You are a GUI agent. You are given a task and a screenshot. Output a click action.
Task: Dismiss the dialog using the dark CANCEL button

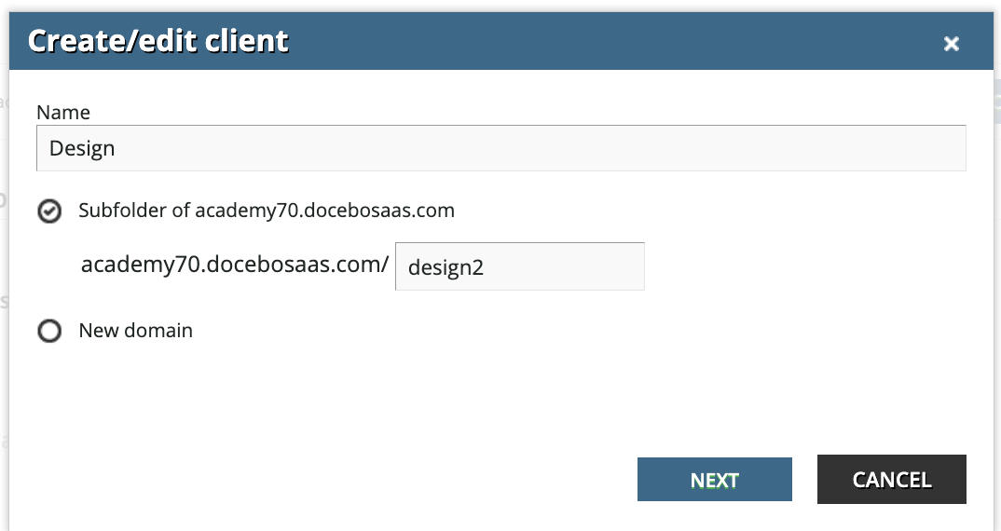tap(891, 480)
